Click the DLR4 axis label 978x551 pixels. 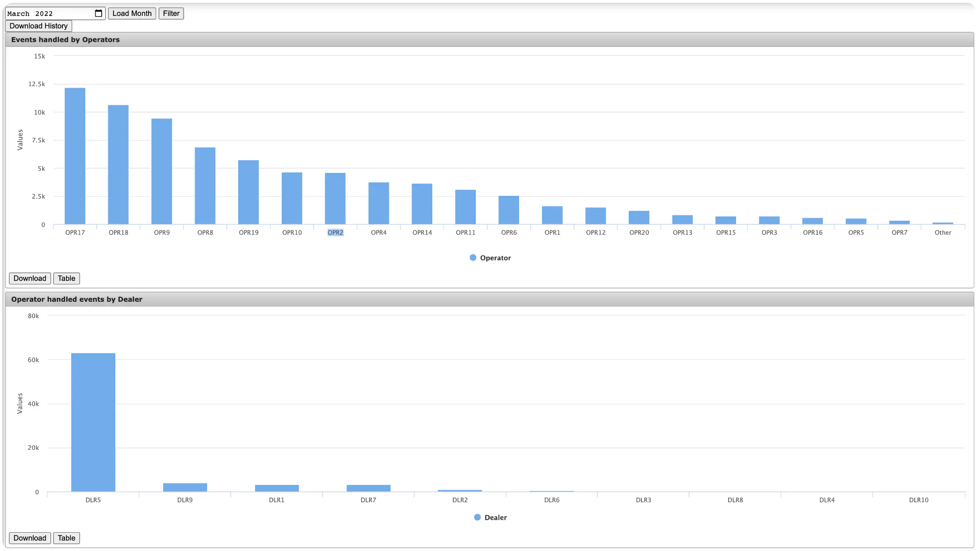tap(827, 500)
